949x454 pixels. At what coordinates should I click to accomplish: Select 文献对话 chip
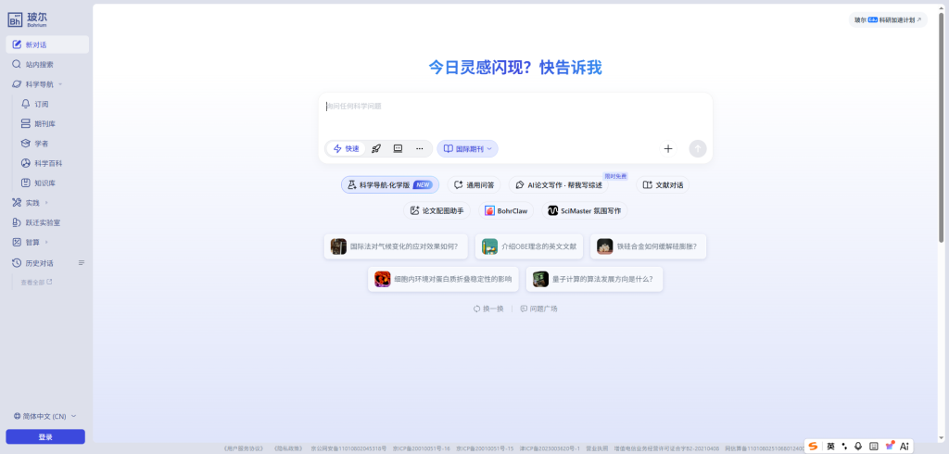[663, 184]
